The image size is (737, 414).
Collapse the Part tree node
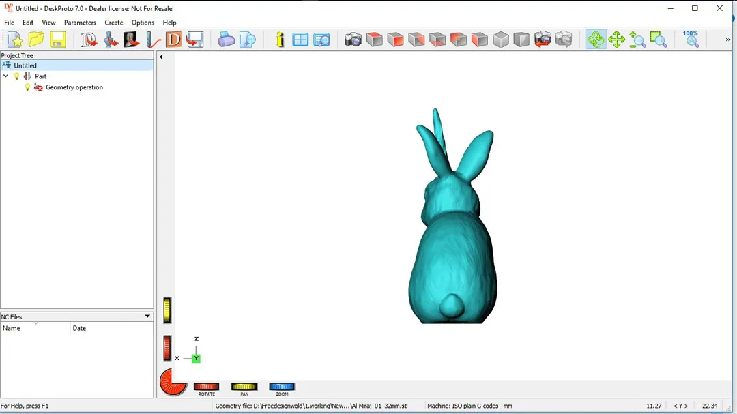pos(6,76)
